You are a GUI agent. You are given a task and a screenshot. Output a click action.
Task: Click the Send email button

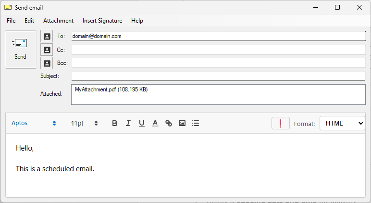pos(21,50)
